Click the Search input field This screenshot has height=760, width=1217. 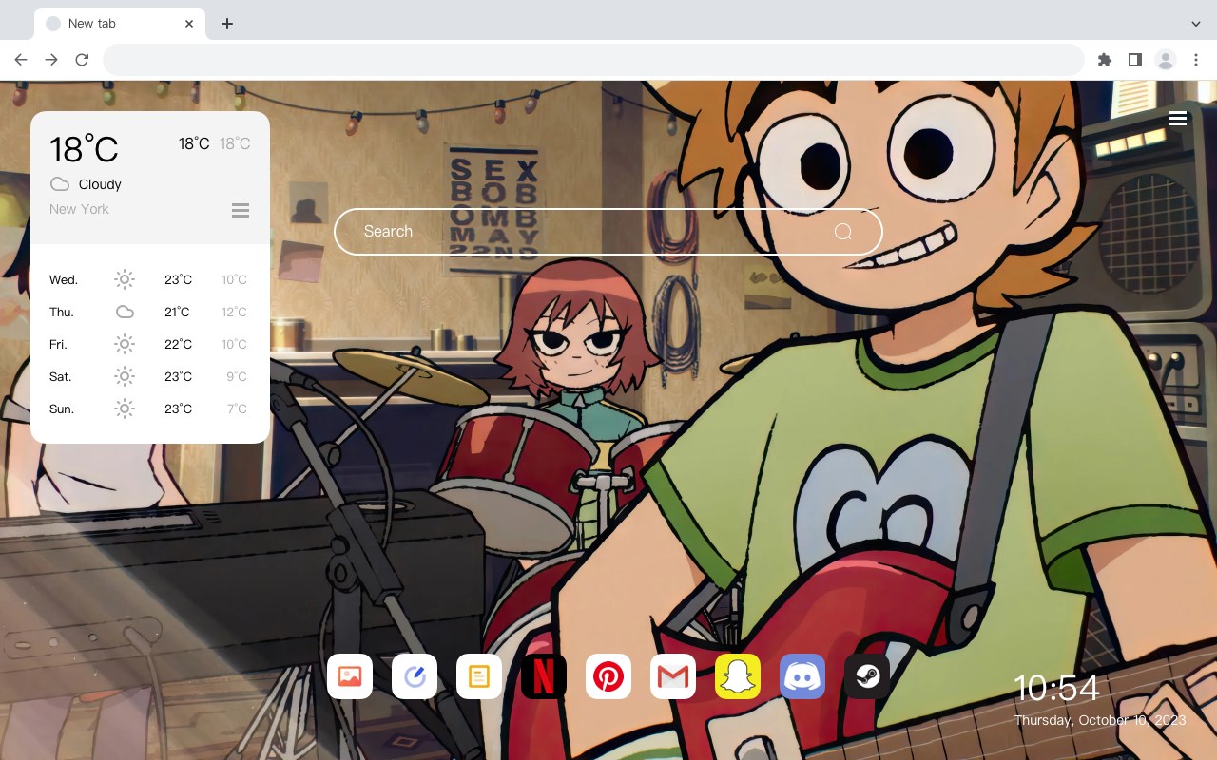pyautogui.click(x=608, y=232)
